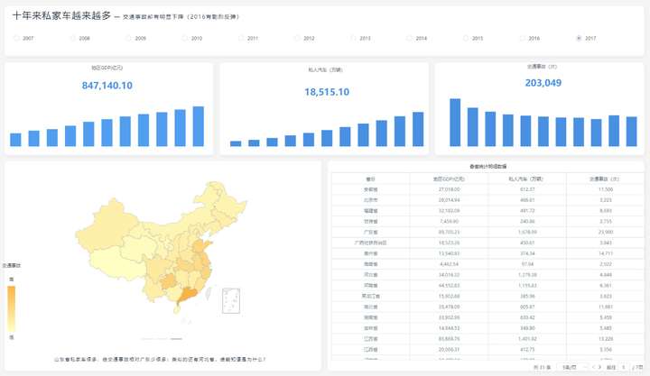Click the 黑龙江省 row in the province table
The height and width of the screenshot is (376, 650).
487,296
